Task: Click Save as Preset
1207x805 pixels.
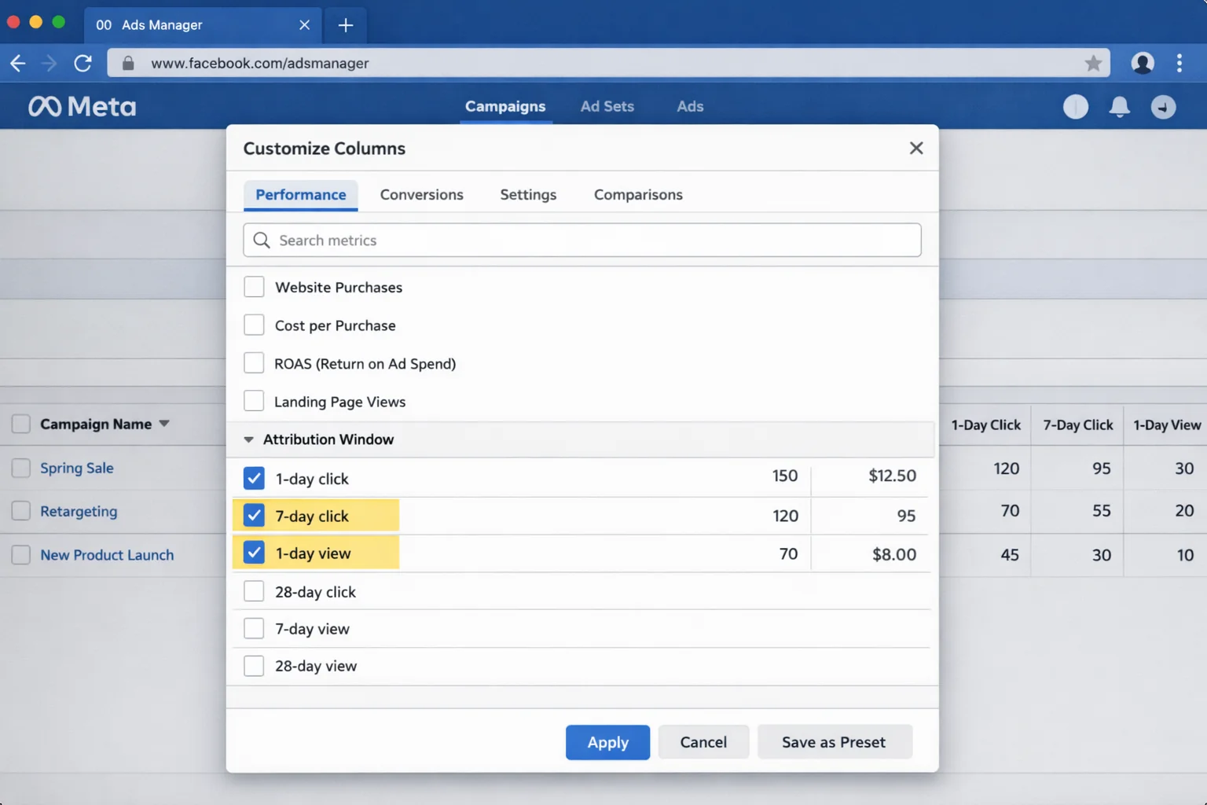Action: (x=834, y=741)
